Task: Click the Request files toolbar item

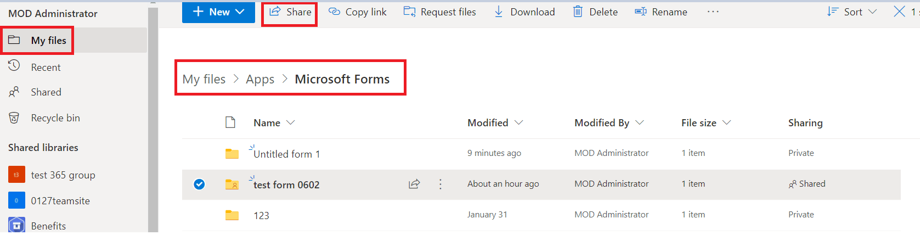Action: (439, 12)
